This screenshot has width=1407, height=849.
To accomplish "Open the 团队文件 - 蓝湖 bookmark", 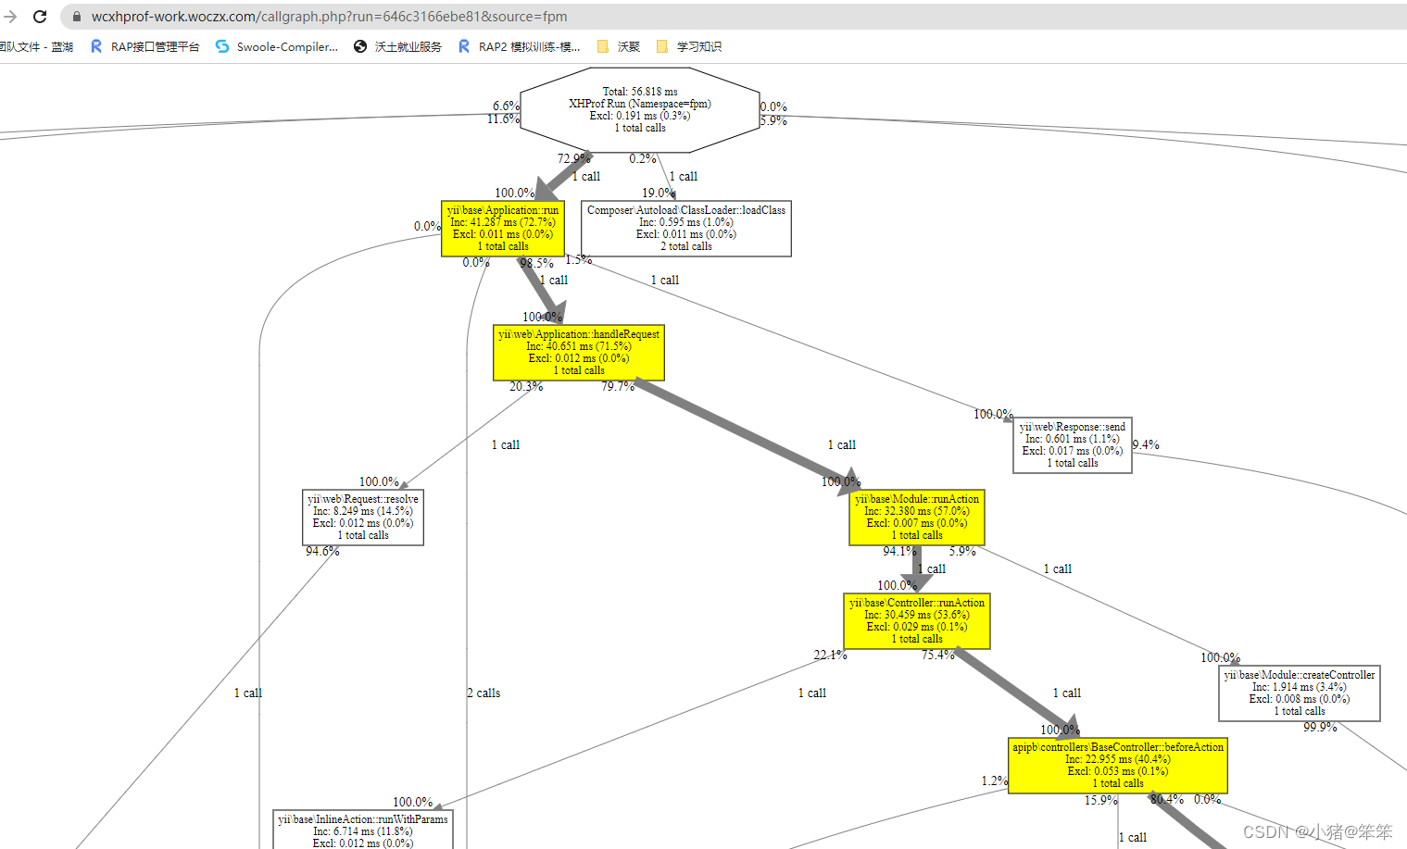I will [x=36, y=46].
